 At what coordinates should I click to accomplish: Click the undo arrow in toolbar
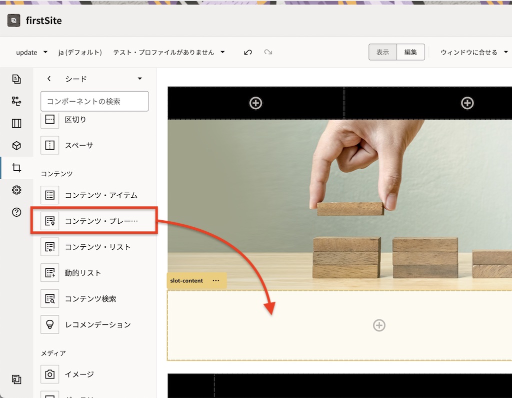tap(248, 52)
